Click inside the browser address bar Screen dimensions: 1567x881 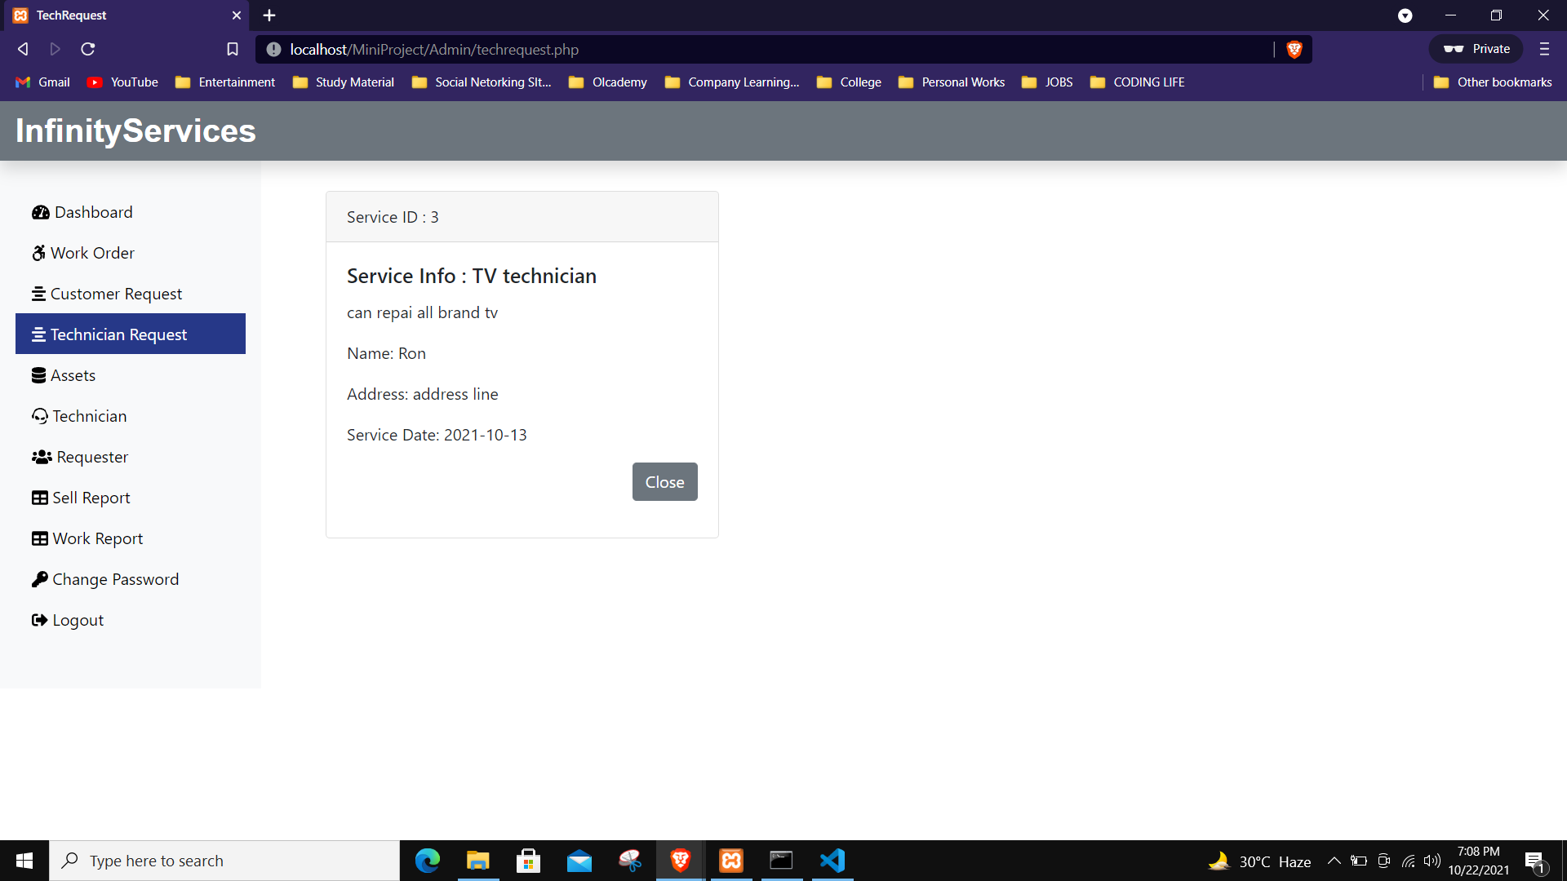tap(735, 49)
